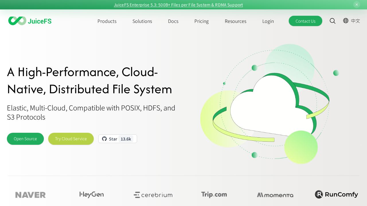Open the Products menu
Image resolution: width=367 pixels, height=206 pixels.
pos(107,21)
